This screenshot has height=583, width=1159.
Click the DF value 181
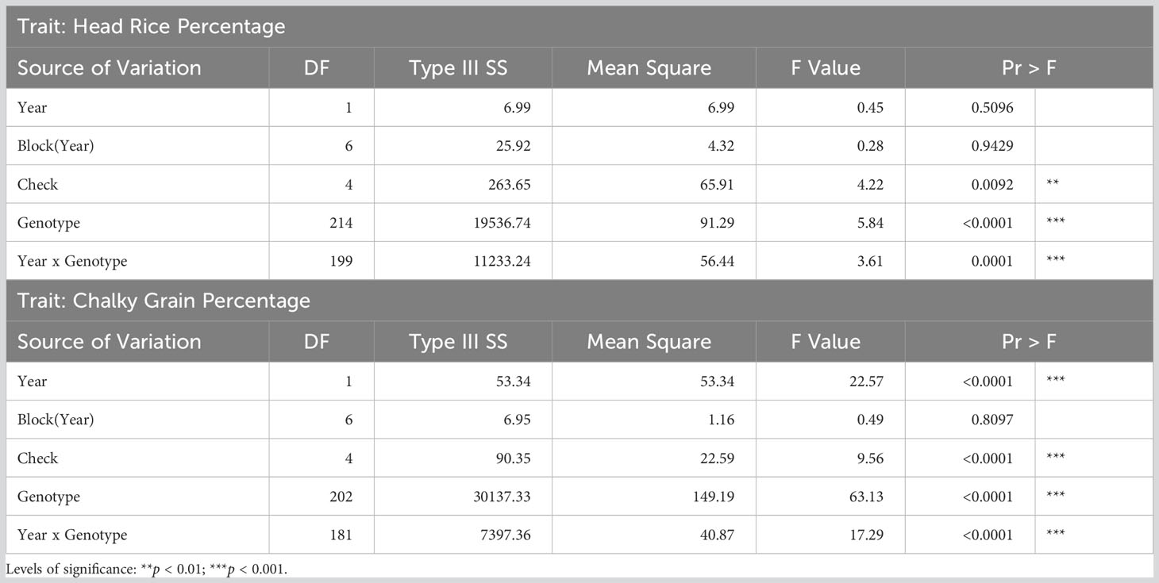(340, 535)
